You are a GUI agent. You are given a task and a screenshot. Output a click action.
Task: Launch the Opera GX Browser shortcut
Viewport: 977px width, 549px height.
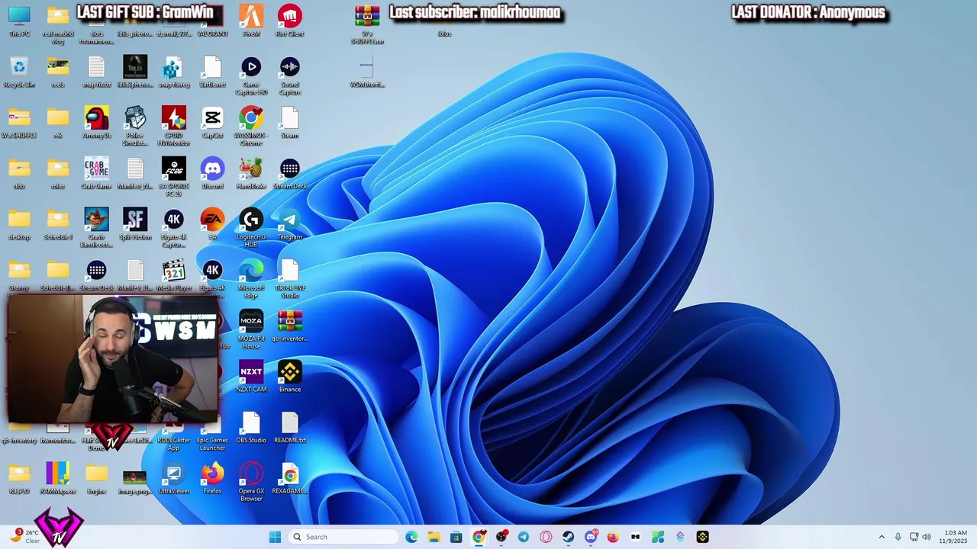[x=251, y=482]
